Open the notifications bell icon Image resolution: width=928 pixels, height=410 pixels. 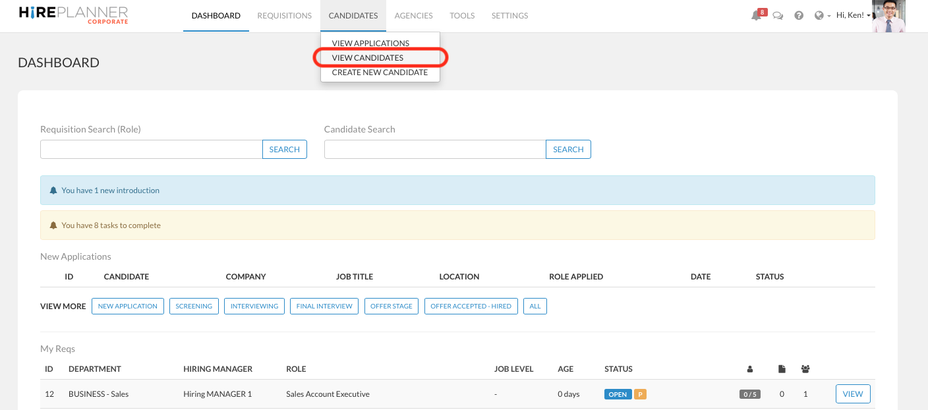tap(756, 16)
